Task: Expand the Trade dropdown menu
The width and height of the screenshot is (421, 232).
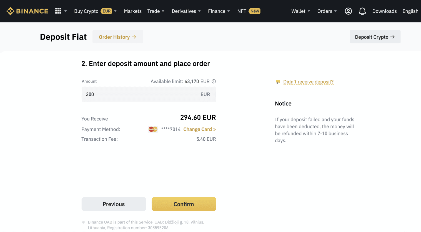Action: click(x=156, y=11)
